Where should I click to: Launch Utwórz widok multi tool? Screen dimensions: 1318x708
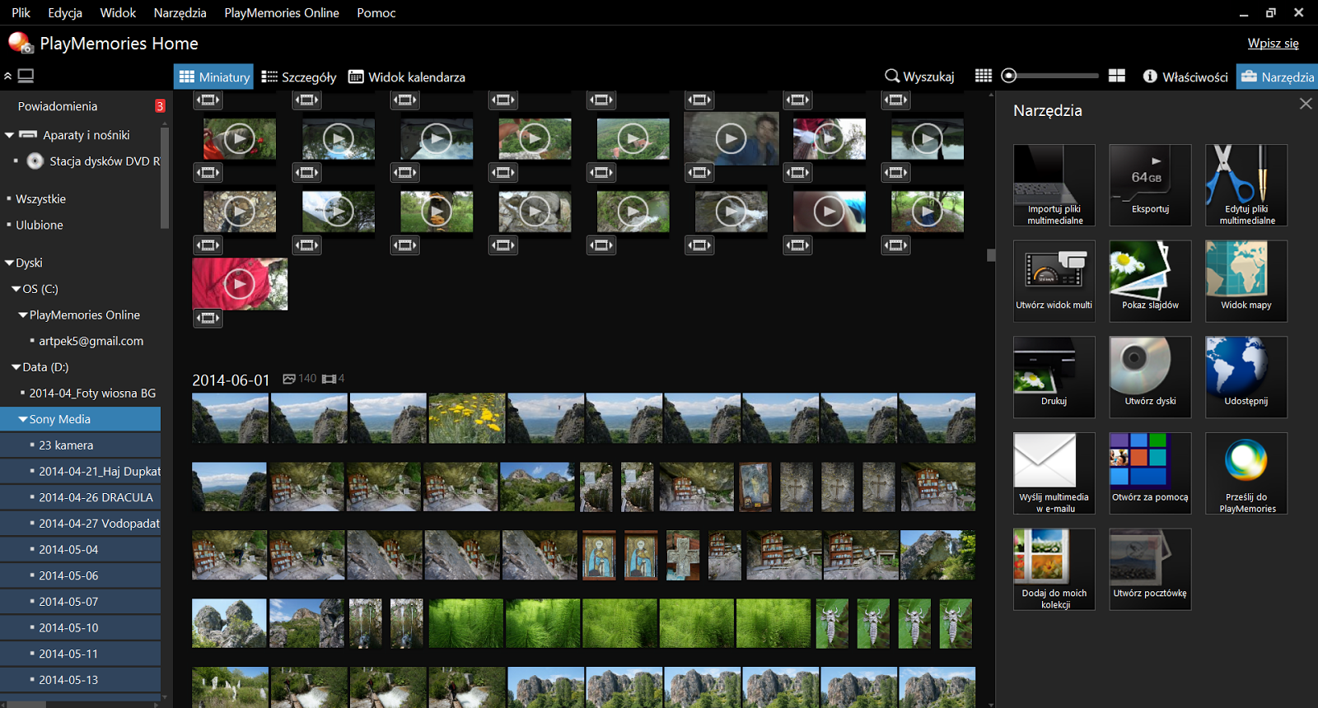1054,281
